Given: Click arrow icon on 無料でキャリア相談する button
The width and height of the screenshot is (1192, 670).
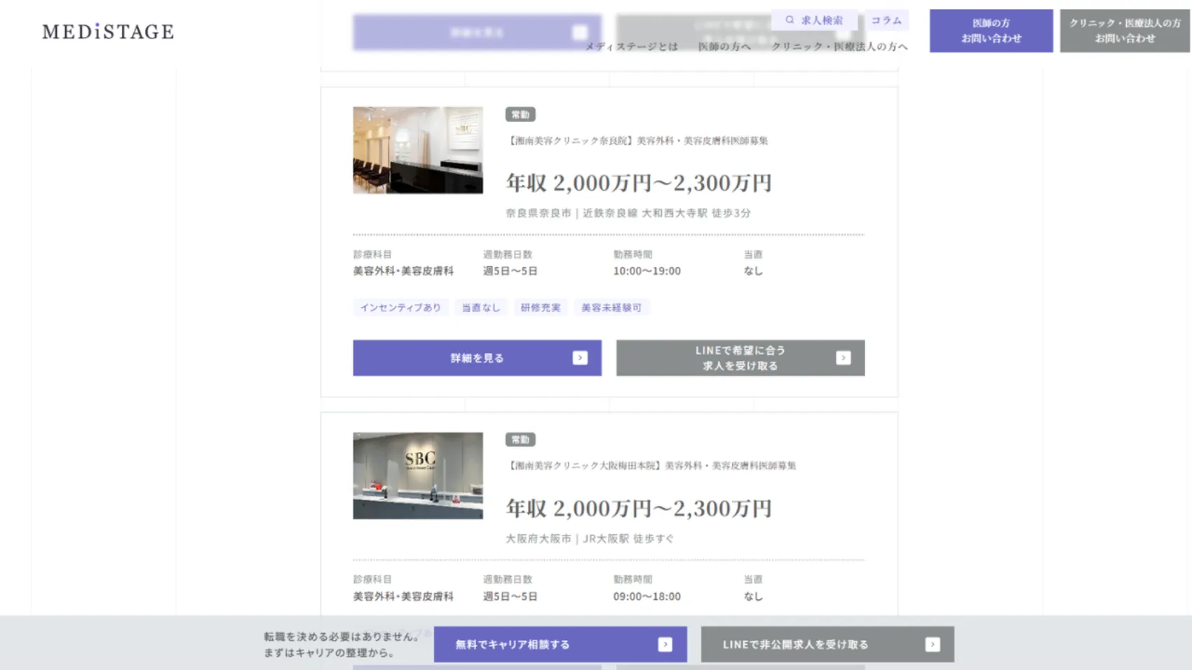Looking at the screenshot, I should 665,644.
